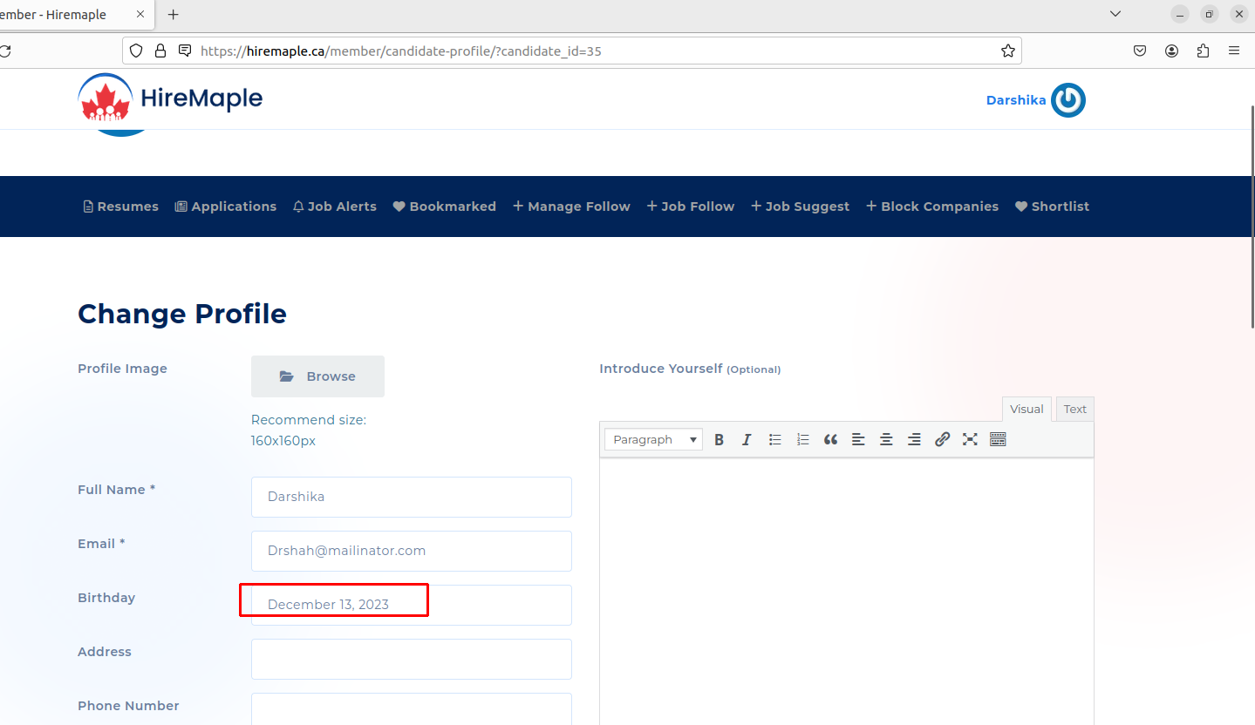Bookmark this page with the star icon
The image size is (1255, 725).
[x=1008, y=51]
